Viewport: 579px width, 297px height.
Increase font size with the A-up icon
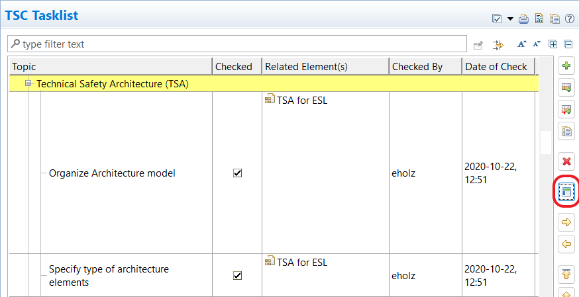522,44
